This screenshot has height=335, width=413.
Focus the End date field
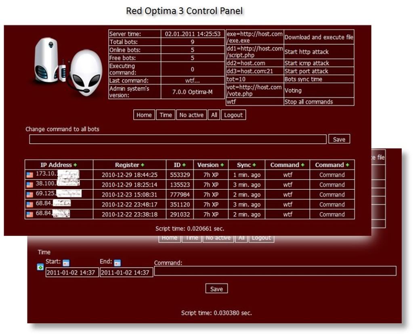click(x=126, y=272)
